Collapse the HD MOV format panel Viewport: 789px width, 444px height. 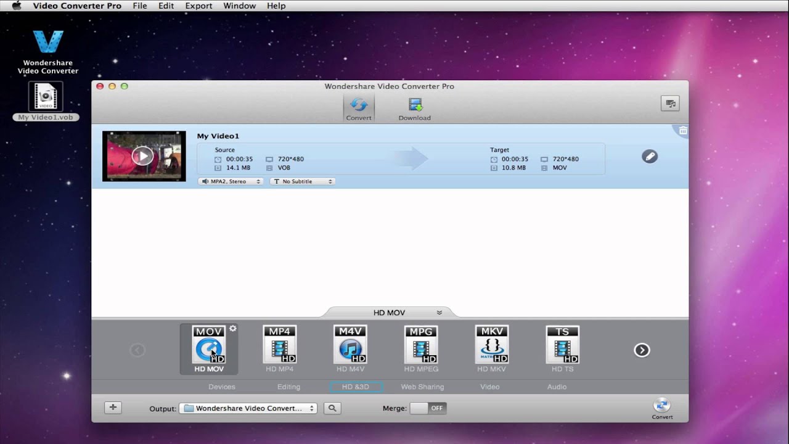tap(439, 313)
